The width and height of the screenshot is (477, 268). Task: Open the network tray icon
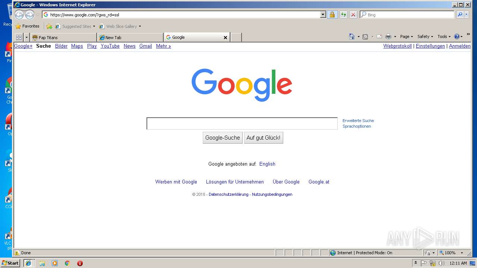[x=433, y=263]
